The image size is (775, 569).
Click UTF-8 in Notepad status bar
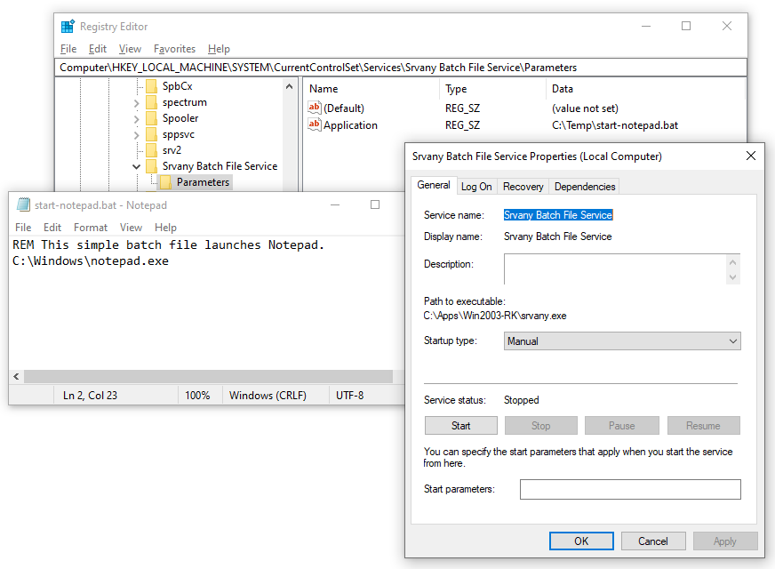[x=349, y=396]
